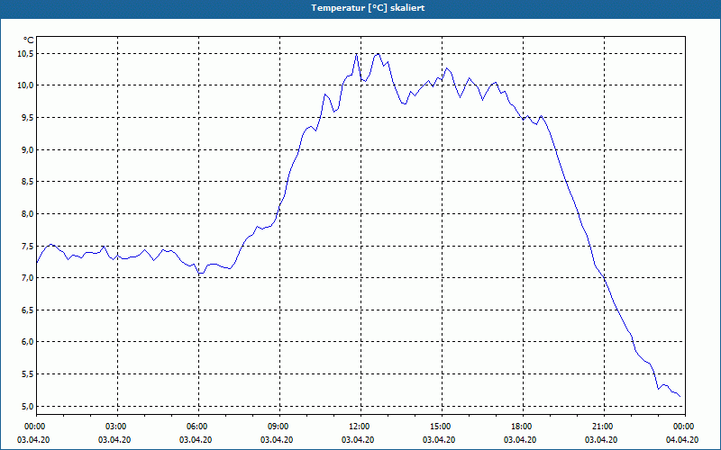This screenshot has width=721, height=450.
Task: Click the 9,5 y-axis value
Action: [x=27, y=118]
